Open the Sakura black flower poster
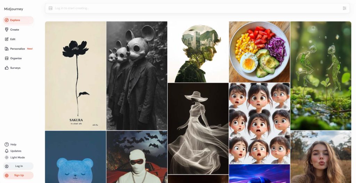356x183 pixels. click(75, 76)
